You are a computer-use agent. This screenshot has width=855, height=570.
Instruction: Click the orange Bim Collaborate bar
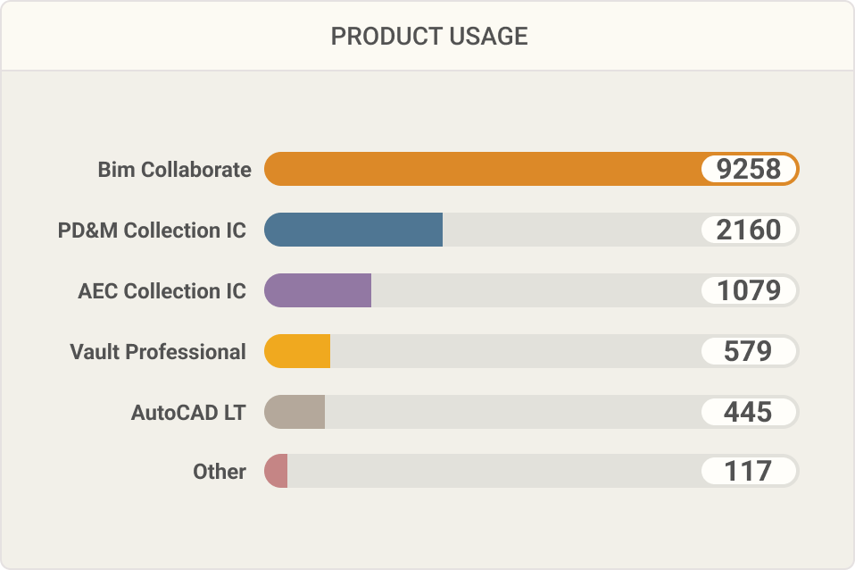pyautogui.click(x=532, y=169)
